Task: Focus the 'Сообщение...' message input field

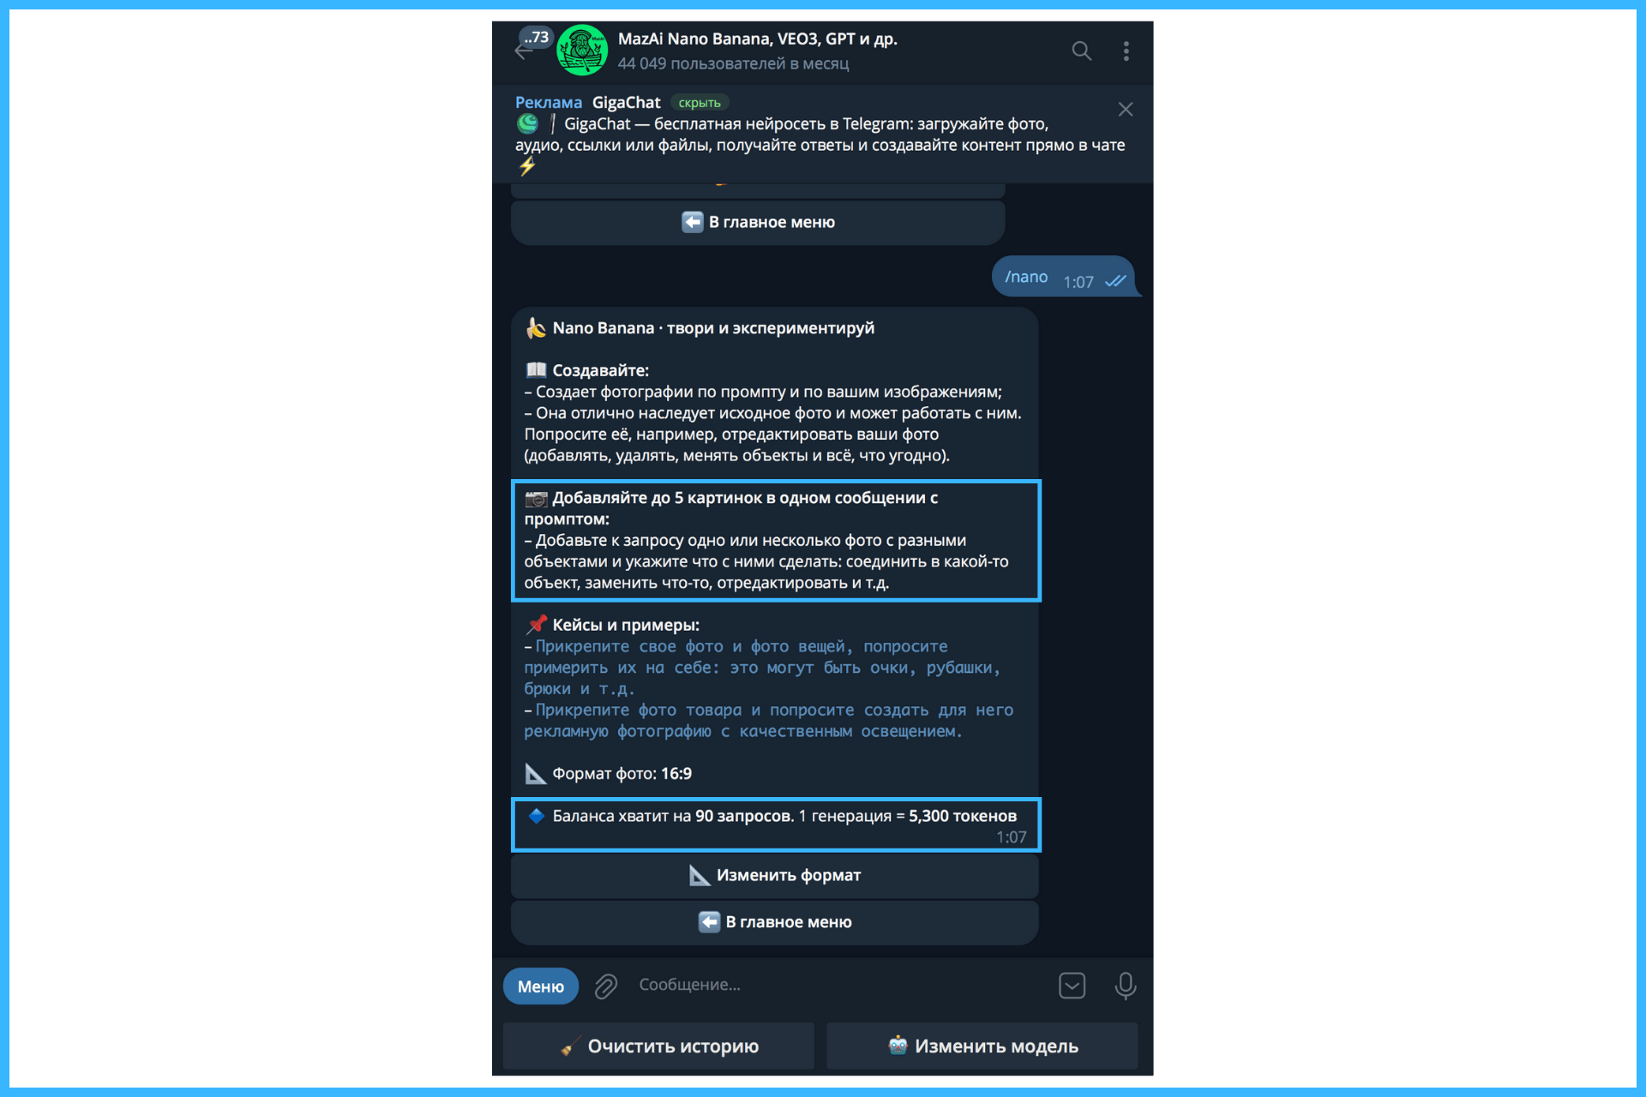Action: tap(840, 986)
